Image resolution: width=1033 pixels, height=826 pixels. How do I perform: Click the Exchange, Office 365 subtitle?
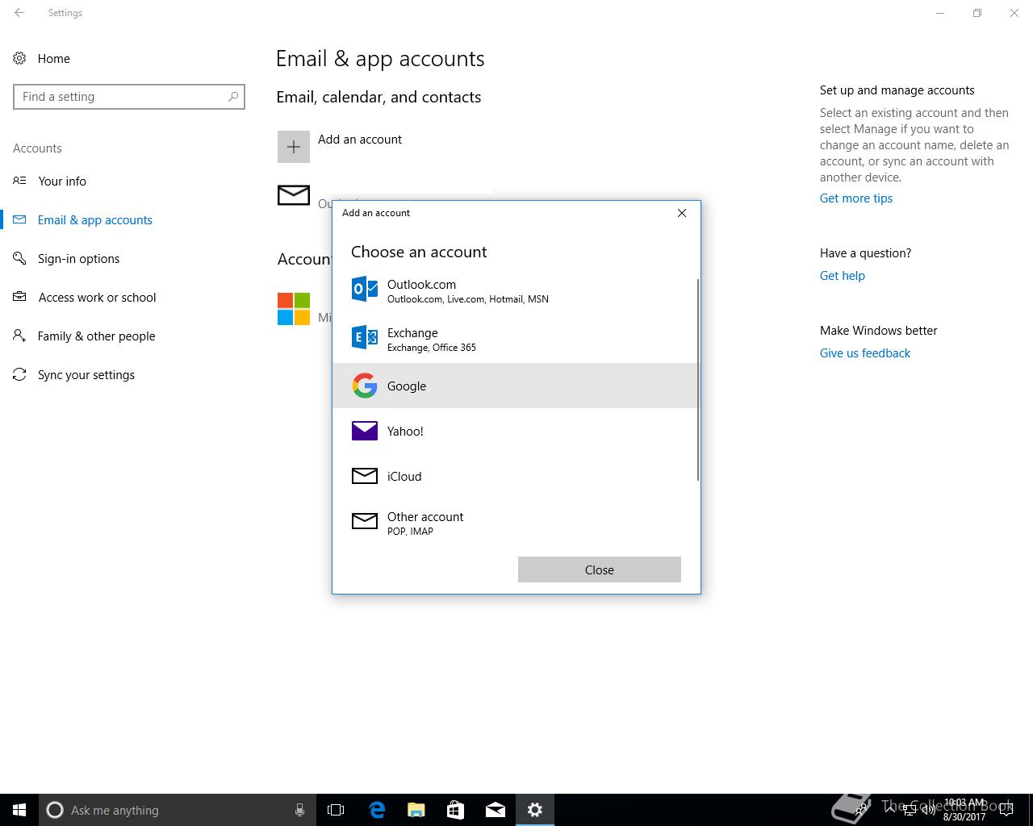(x=432, y=348)
